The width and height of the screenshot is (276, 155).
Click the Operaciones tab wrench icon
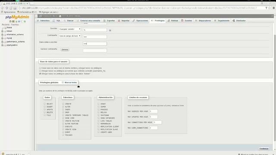[x=134, y=21]
